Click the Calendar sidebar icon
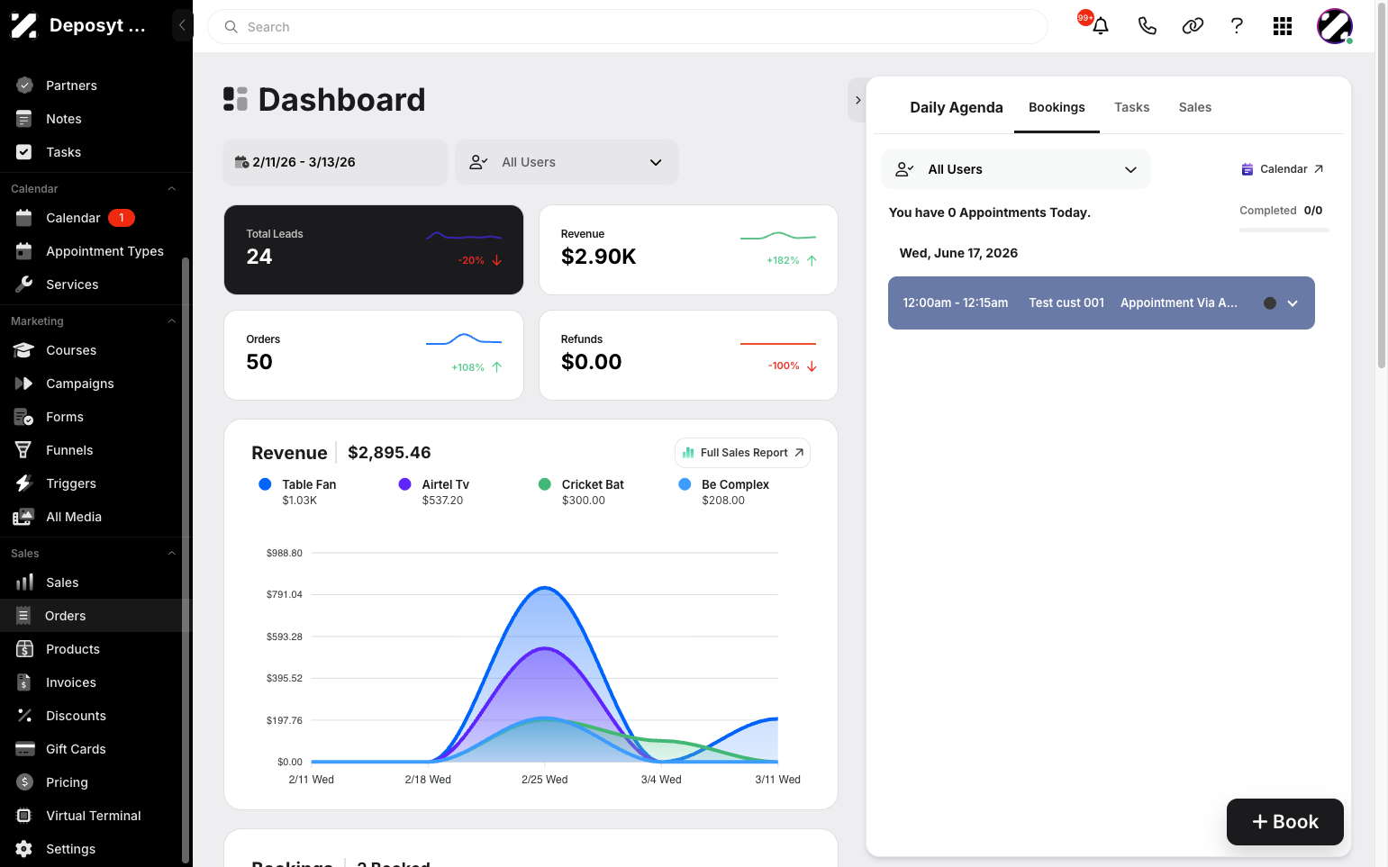 [24, 218]
